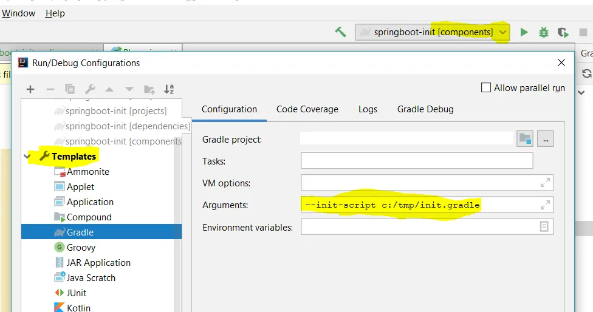The width and height of the screenshot is (593, 312).
Task: Switch to the Logs tab
Action: 368,109
